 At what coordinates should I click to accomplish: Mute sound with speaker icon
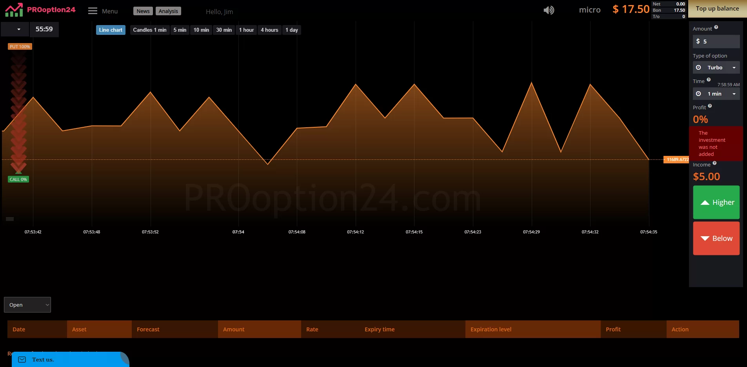[x=549, y=10]
